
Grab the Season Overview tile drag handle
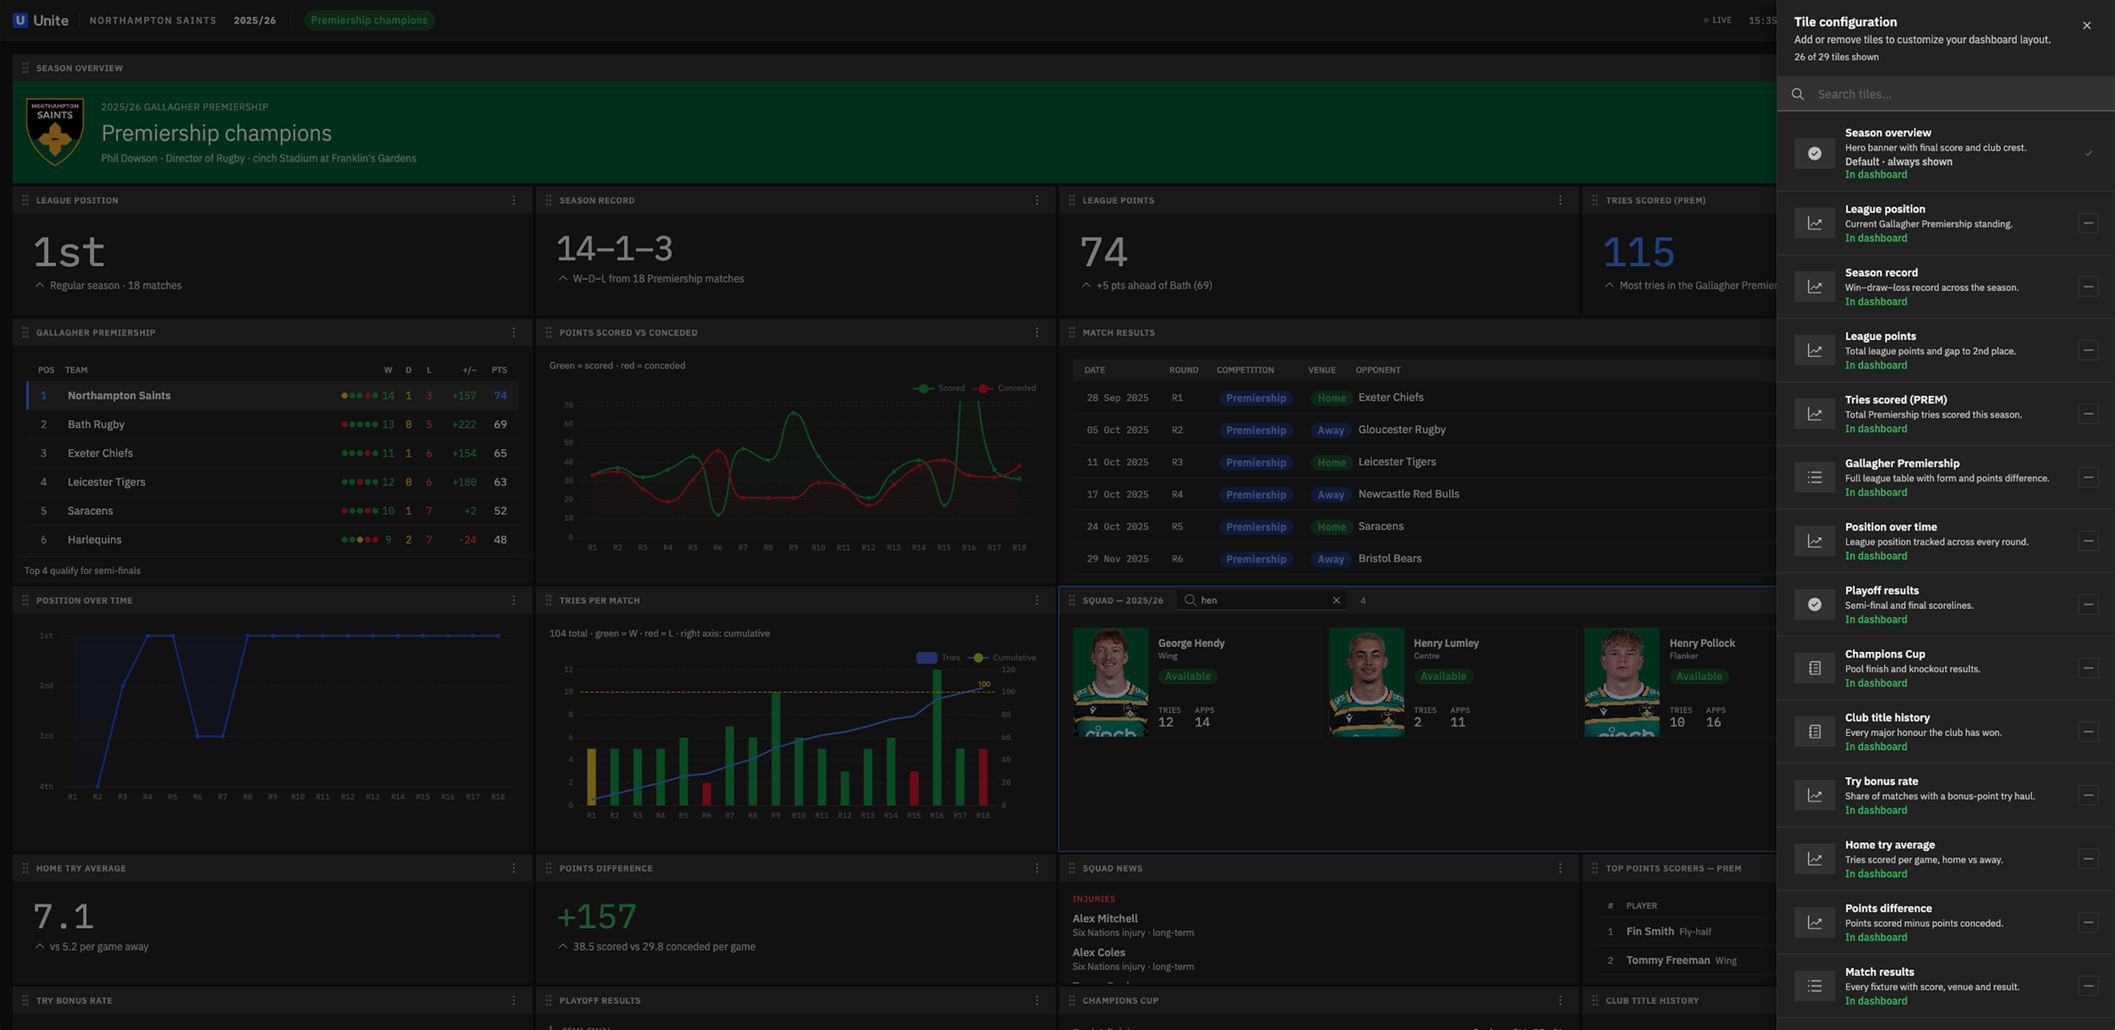pos(25,68)
